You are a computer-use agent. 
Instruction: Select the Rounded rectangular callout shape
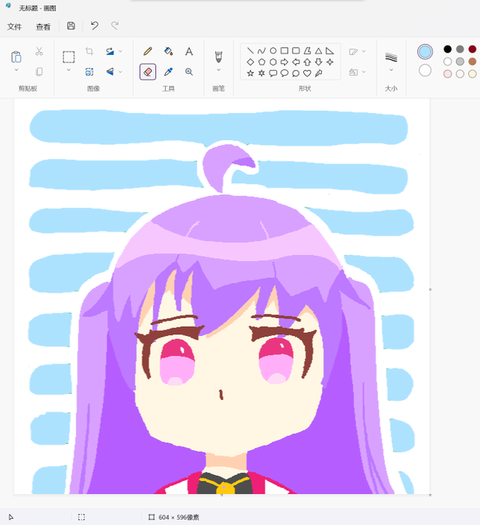coord(273,73)
